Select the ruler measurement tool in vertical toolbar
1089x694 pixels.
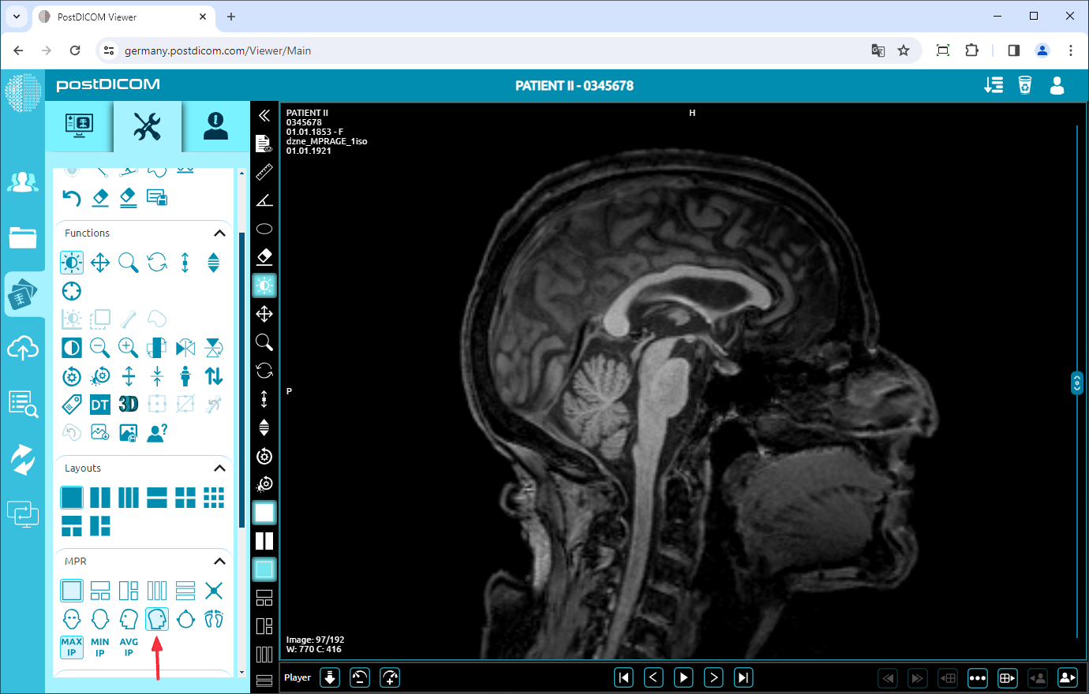(x=264, y=172)
